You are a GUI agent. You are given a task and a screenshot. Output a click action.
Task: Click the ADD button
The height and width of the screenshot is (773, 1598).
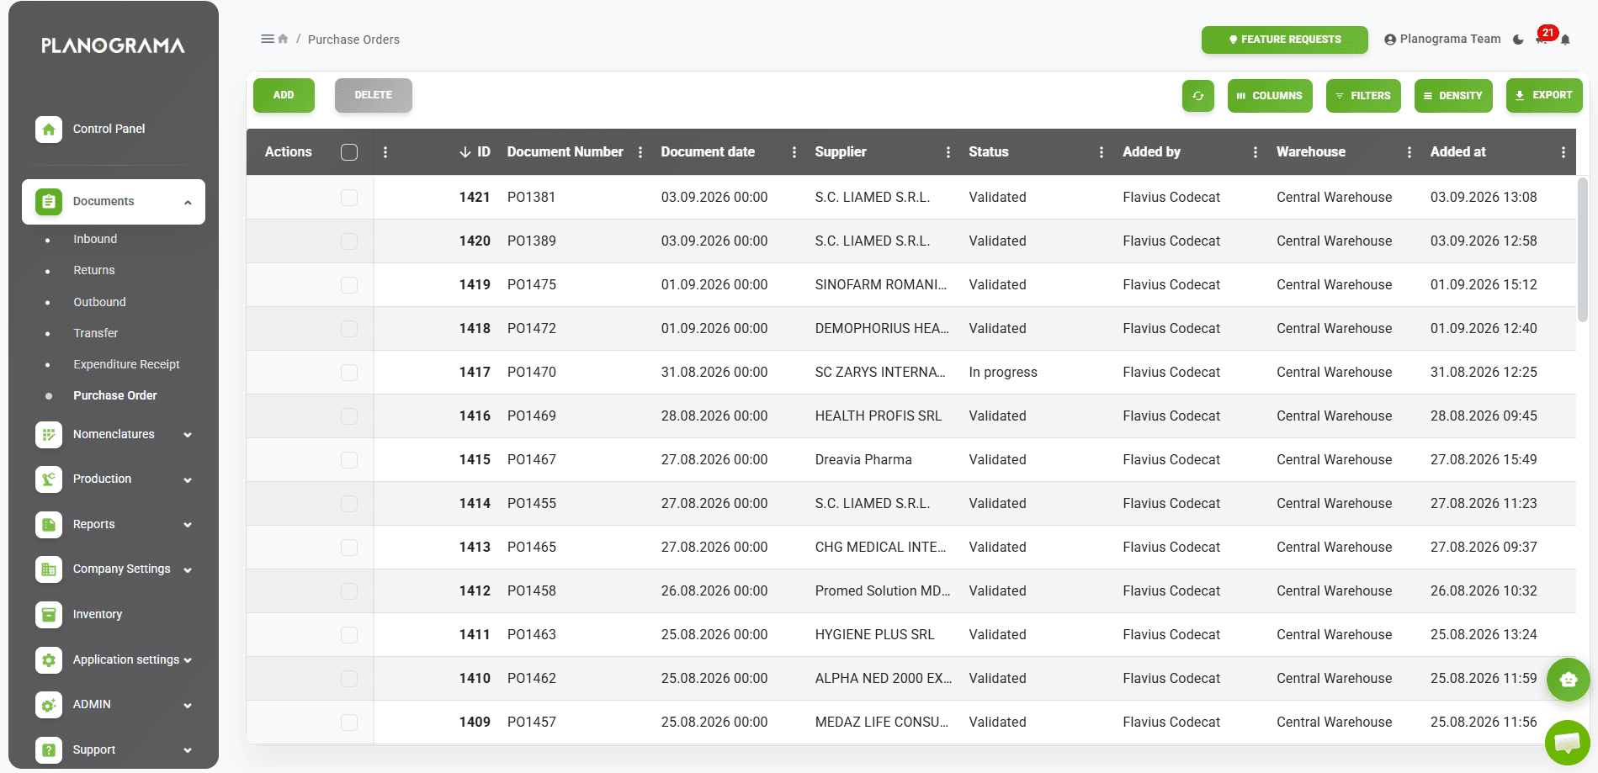click(284, 95)
